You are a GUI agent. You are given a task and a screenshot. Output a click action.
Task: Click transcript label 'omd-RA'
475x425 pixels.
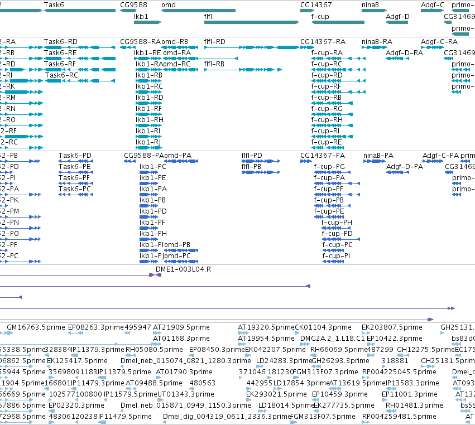[177, 52]
